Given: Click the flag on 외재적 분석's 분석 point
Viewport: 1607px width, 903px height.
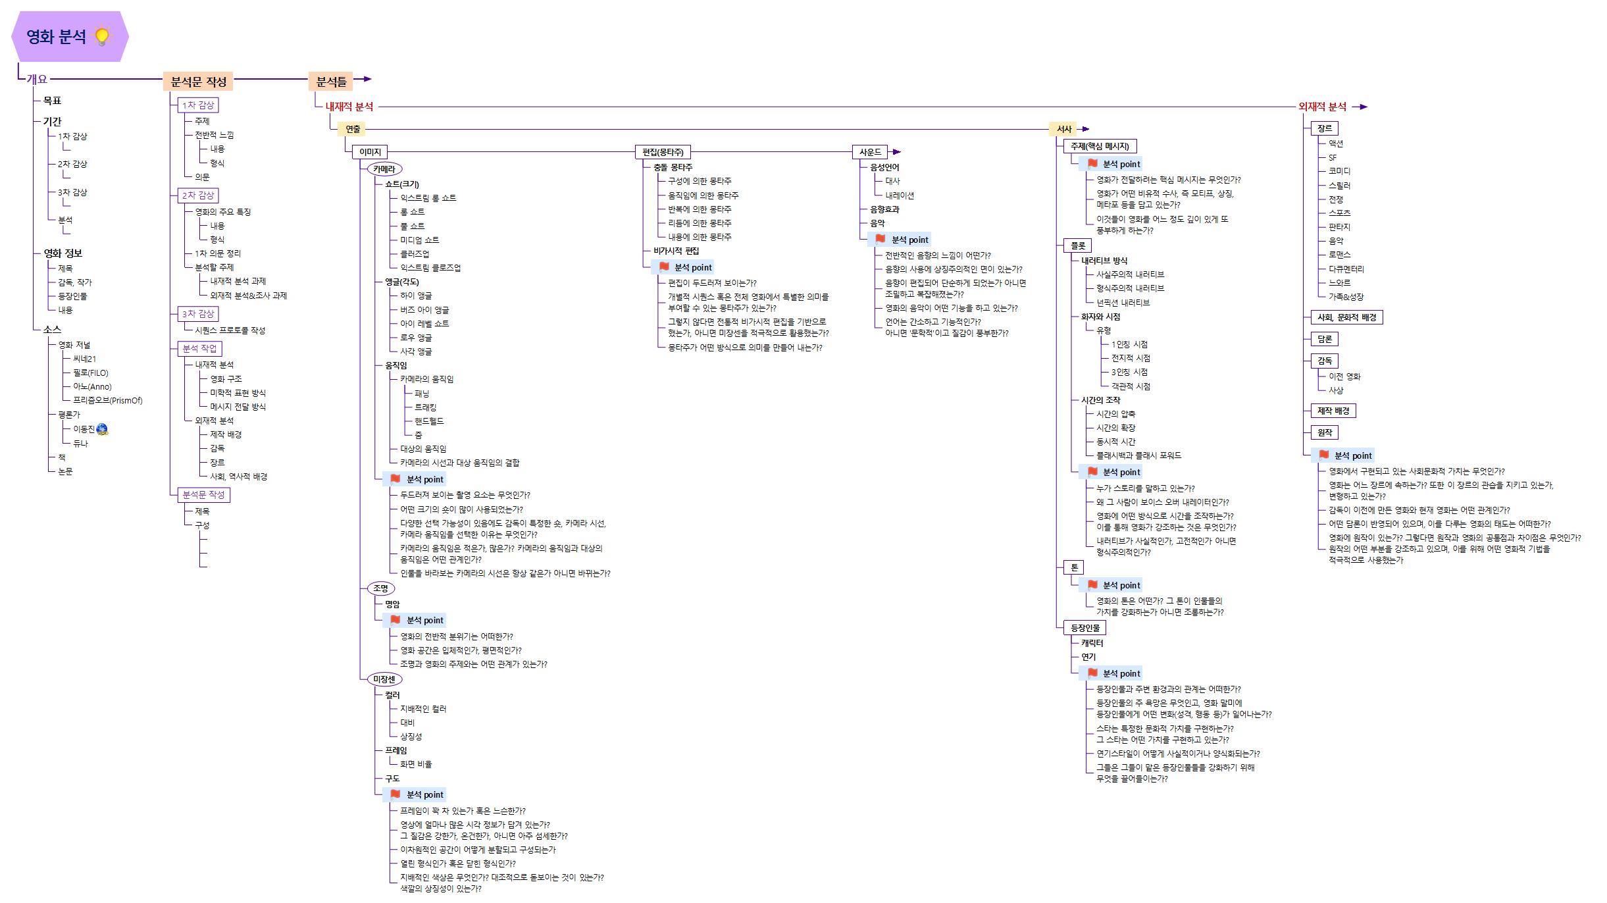Looking at the screenshot, I should 1324,455.
